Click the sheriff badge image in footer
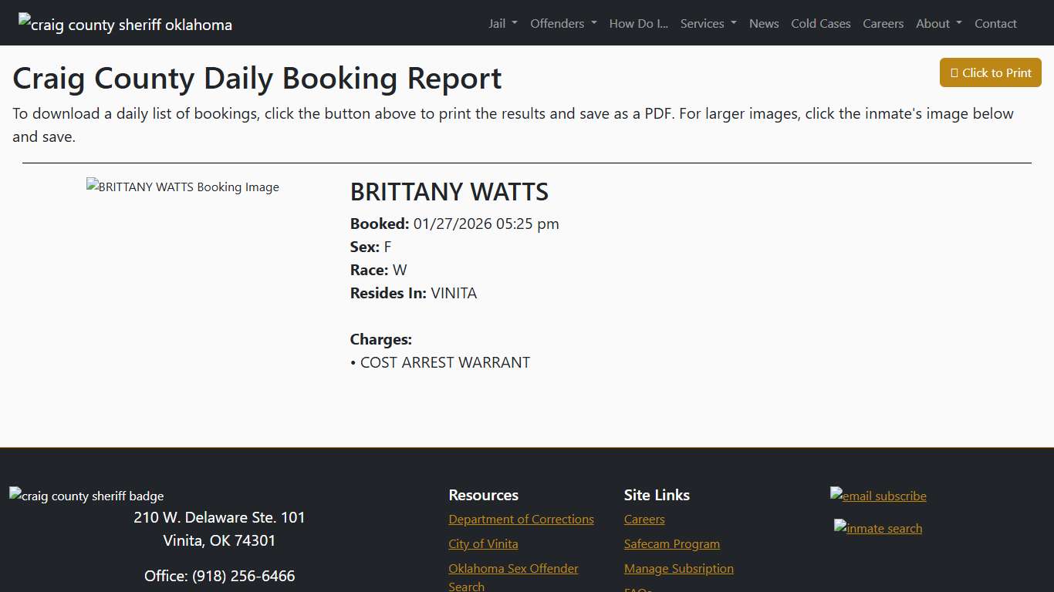 click(86, 496)
